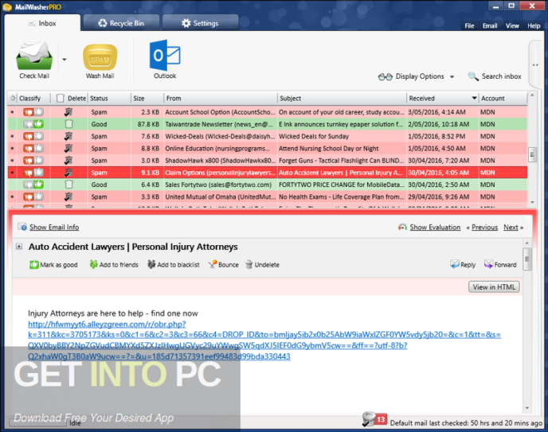This screenshot has width=548, height=432.
Task: Open the Check Mail dropdown arrow
Action: click(x=65, y=60)
